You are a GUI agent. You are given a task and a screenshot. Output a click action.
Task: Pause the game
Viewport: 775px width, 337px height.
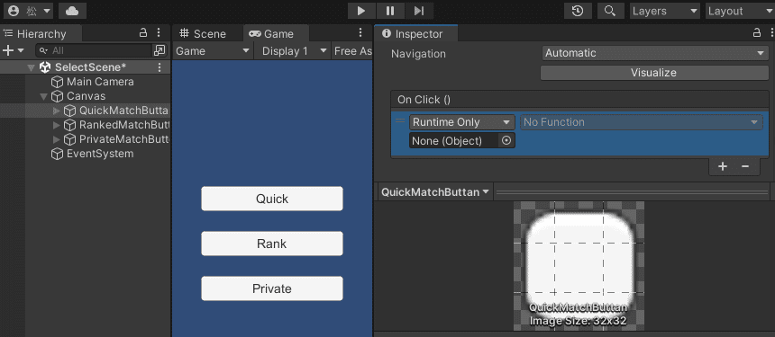[x=390, y=11]
